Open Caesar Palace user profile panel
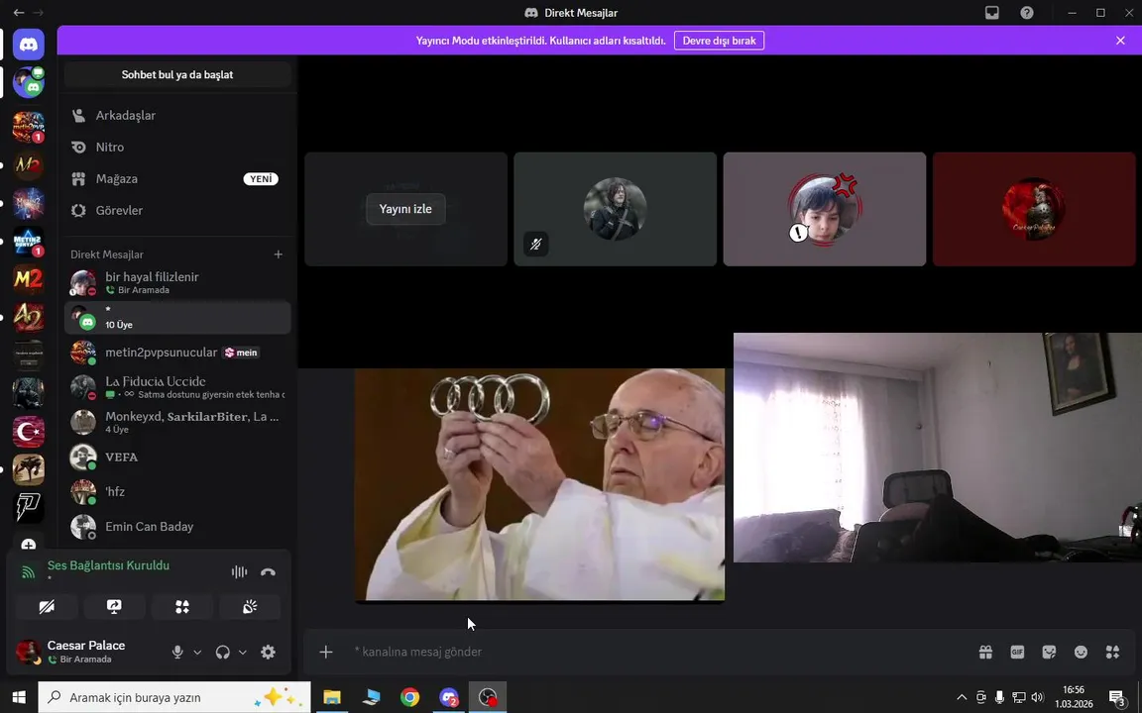This screenshot has height=713, width=1142. (86, 652)
